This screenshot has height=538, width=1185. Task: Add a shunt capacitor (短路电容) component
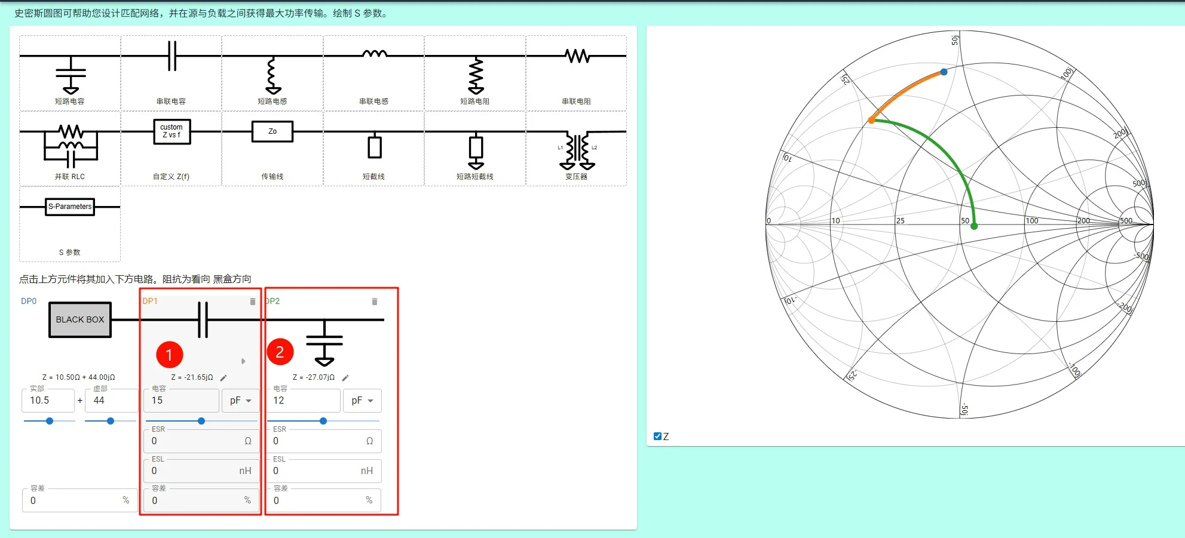[x=70, y=73]
